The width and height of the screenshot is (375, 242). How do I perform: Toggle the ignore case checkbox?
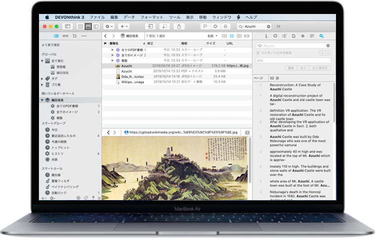tap(258, 53)
